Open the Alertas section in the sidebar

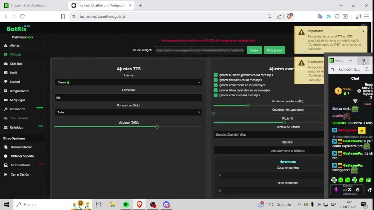click(x=12, y=45)
